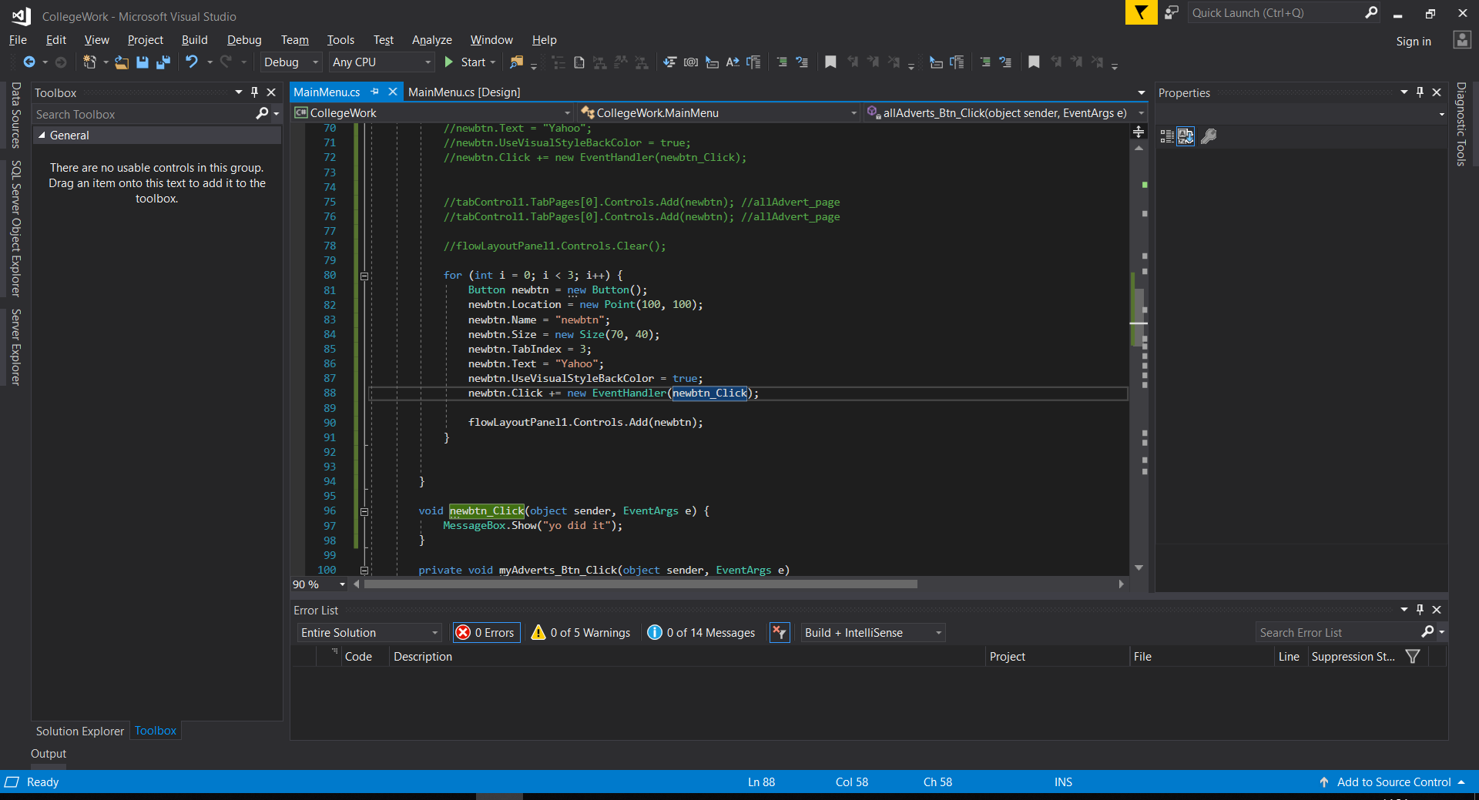The height and width of the screenshot is (800, 1479).
Task: Click the Save All toolbar icon
Action: (163, 62)
